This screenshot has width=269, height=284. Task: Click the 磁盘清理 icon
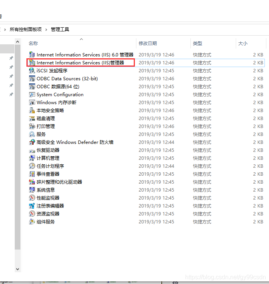coord(32,118)
